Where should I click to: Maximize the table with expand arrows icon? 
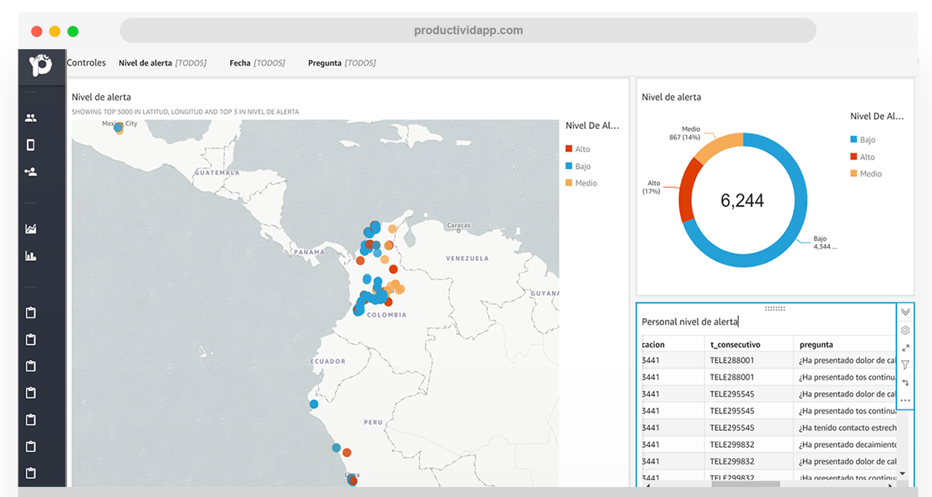[x=906, y=348]
